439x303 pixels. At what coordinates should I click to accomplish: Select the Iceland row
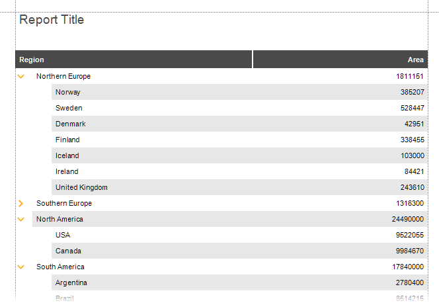[x=239, y=155]
